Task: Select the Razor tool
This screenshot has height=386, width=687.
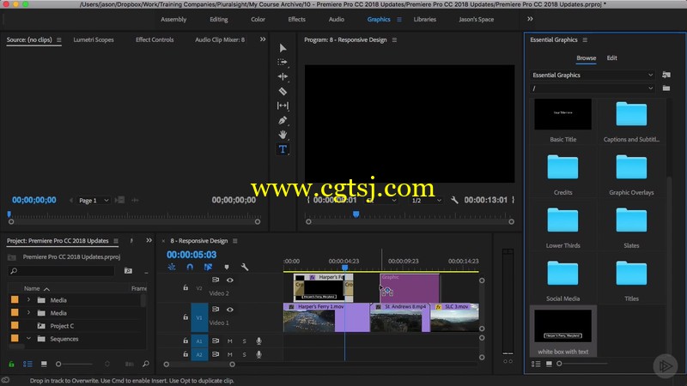Action: [x=283, y=91]
